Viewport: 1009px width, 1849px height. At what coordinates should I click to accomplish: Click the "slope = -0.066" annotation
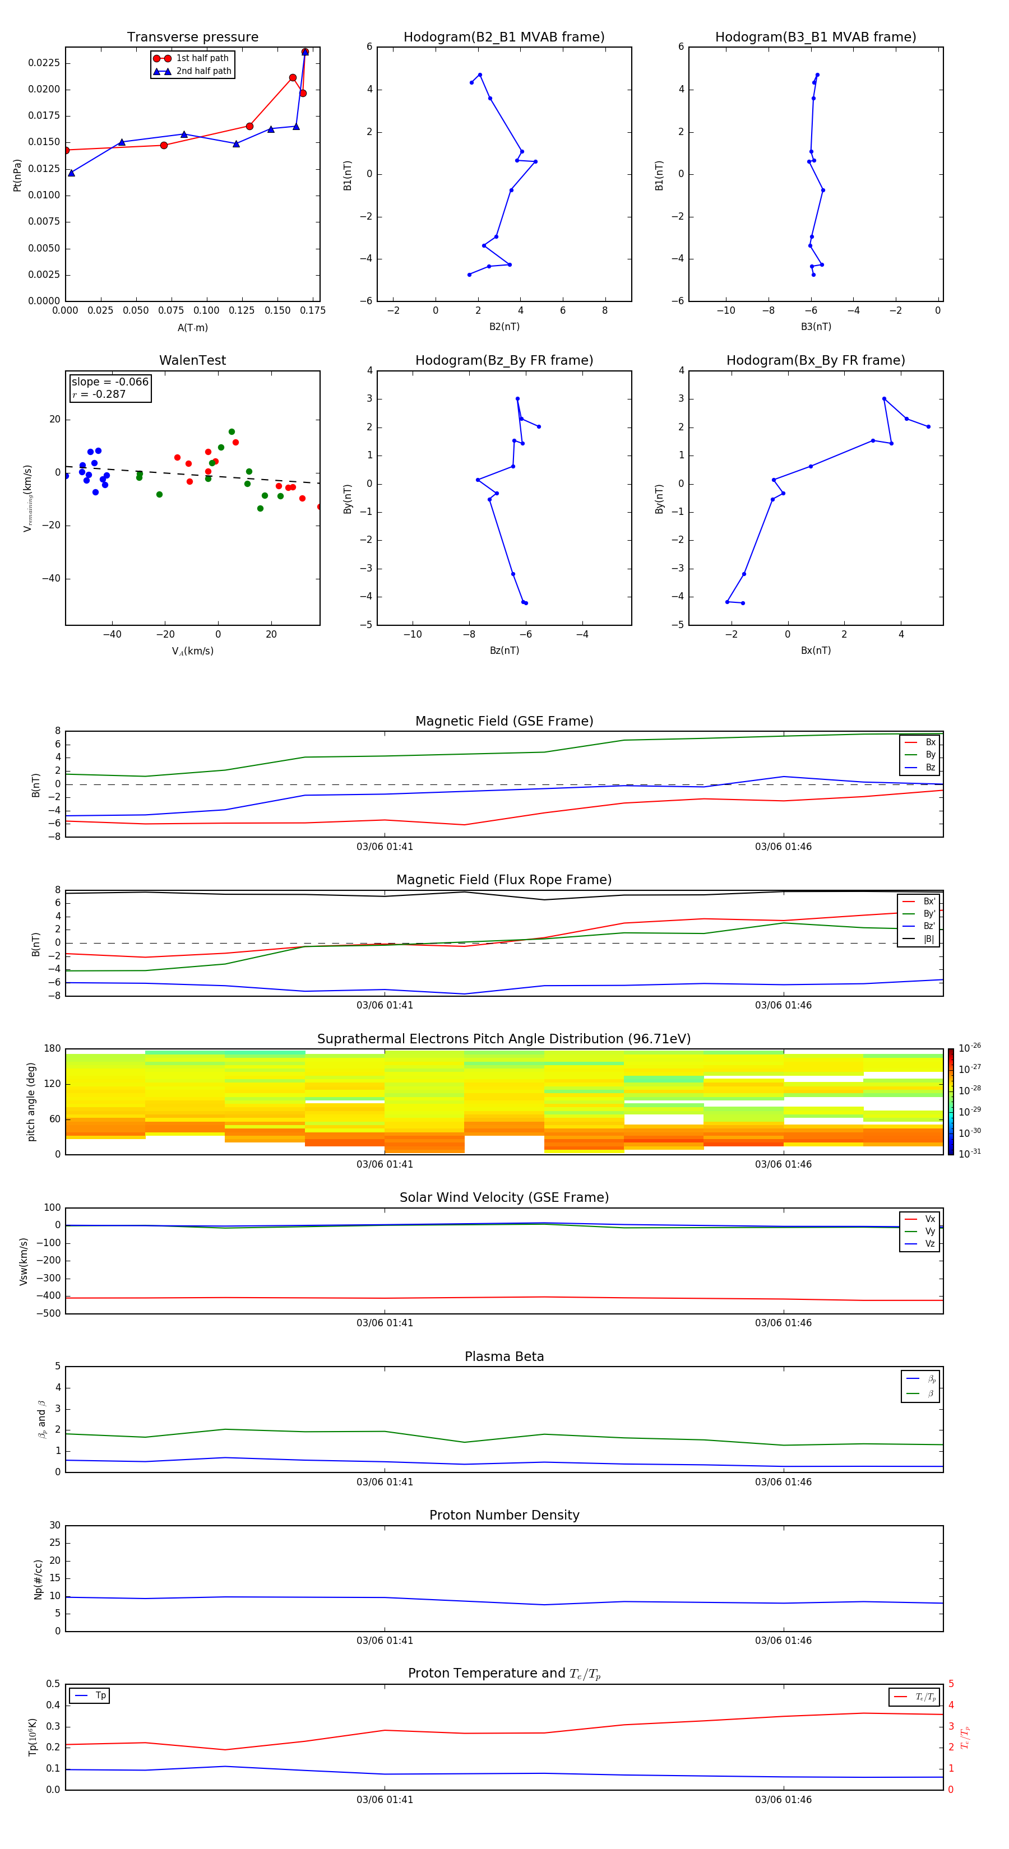pyautogui.click(x=110, y=382)
